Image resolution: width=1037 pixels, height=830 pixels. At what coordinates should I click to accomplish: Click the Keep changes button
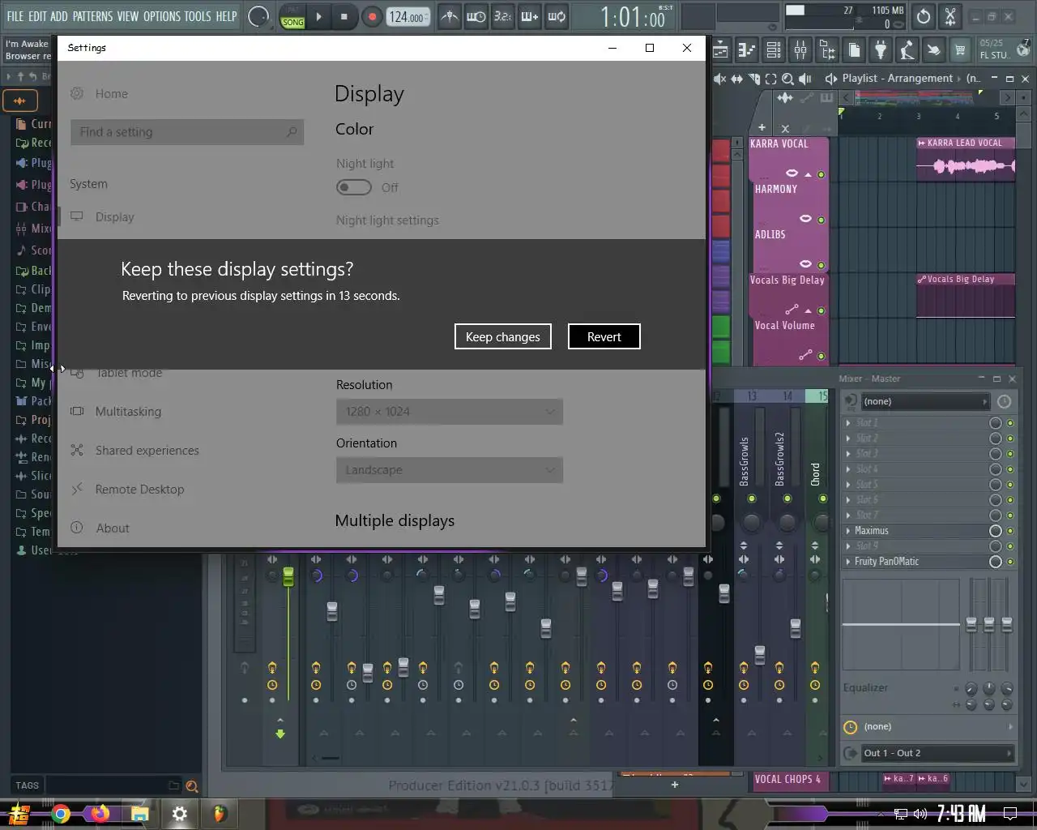pyautogui.click(x=502, y=336)
